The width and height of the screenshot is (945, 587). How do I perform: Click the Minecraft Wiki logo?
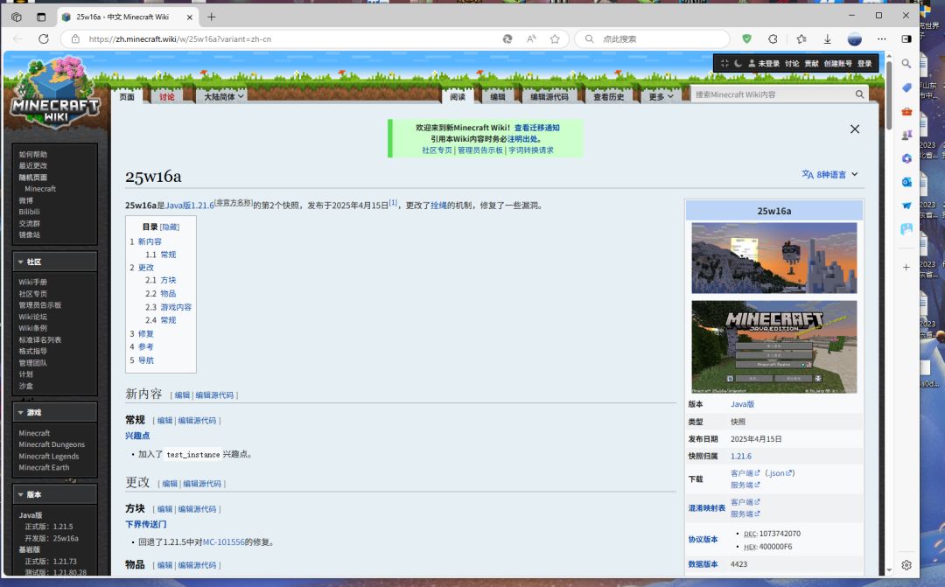point(55,94)
